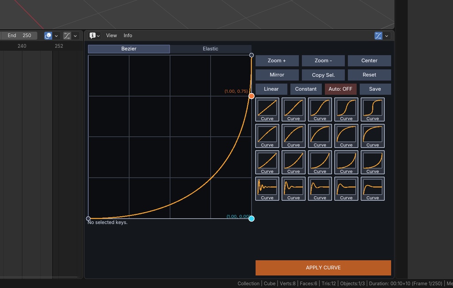453x288 pixels.
Task: Switch to the Elastic tab
Action: (x=210, y=49)
